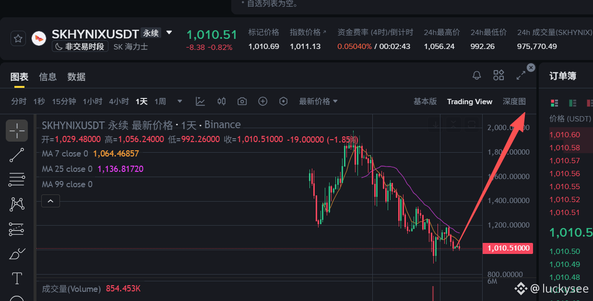Image resolution: width=593 pixels, height=301 pixels.
Task: Select ask price 1,010.58 in order book
Action: click(565, 148)
